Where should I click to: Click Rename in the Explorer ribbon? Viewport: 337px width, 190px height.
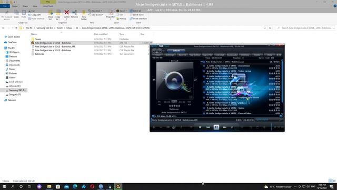74,14
